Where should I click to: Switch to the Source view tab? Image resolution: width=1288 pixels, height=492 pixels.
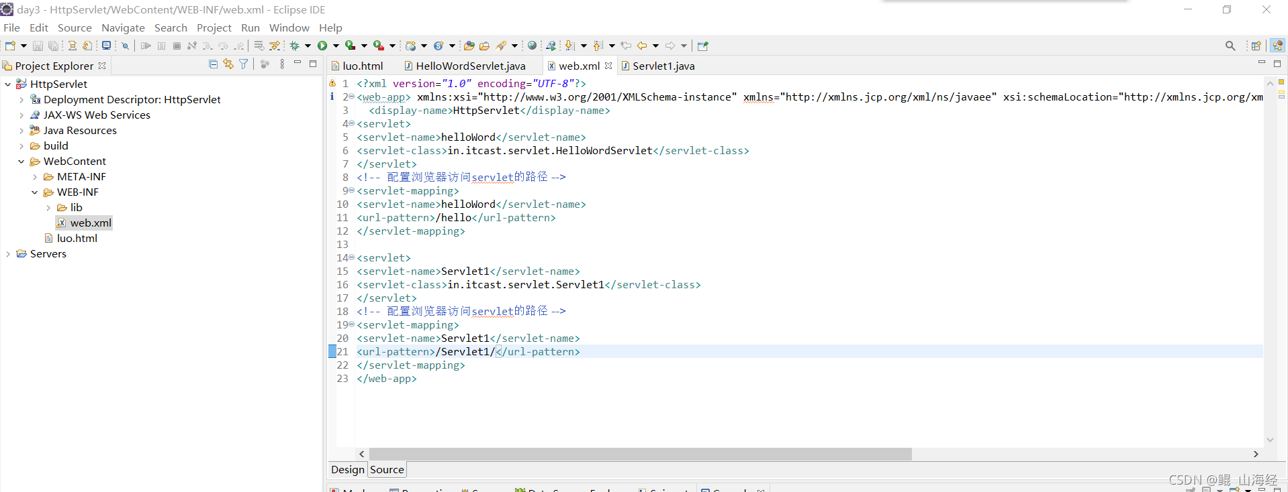(x=387, y=470)
